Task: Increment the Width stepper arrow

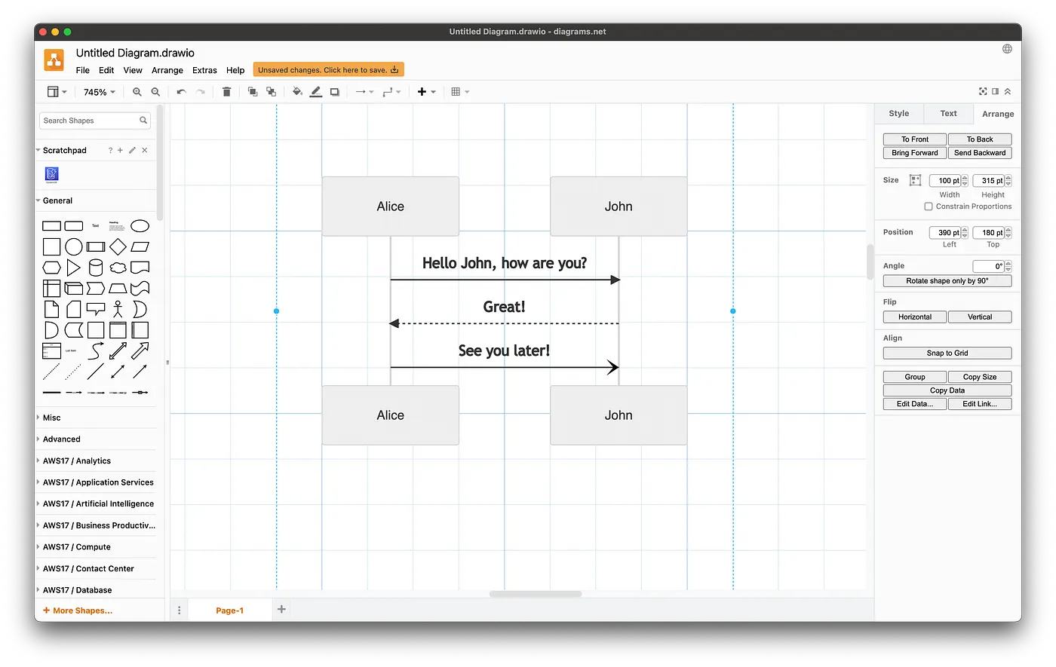Action: pos(965,176)
